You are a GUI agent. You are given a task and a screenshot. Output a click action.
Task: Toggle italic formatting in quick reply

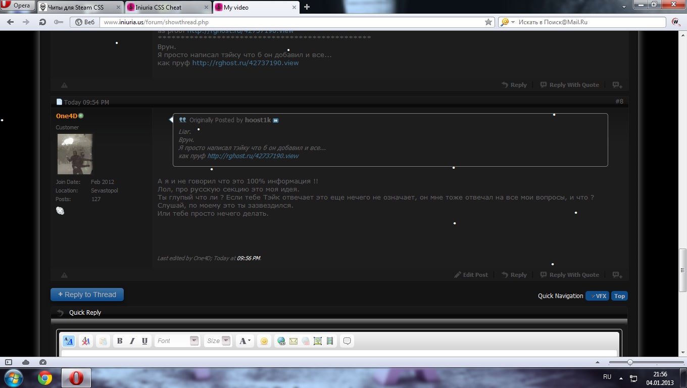pos(132,341)
